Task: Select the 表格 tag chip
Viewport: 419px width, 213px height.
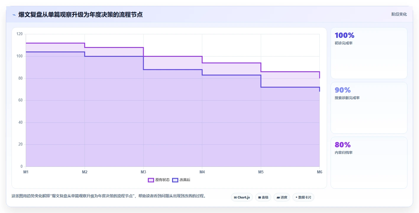Action: (263, 197)
